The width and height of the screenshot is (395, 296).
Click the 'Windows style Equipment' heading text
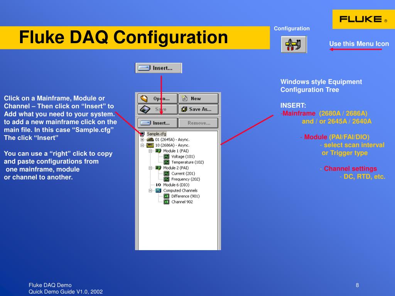[321, 82]
